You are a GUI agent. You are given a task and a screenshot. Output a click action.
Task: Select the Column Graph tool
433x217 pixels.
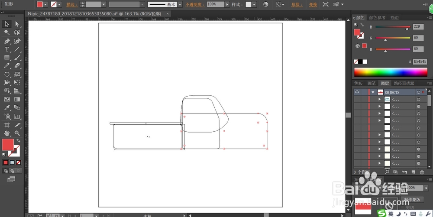[17, 117]
